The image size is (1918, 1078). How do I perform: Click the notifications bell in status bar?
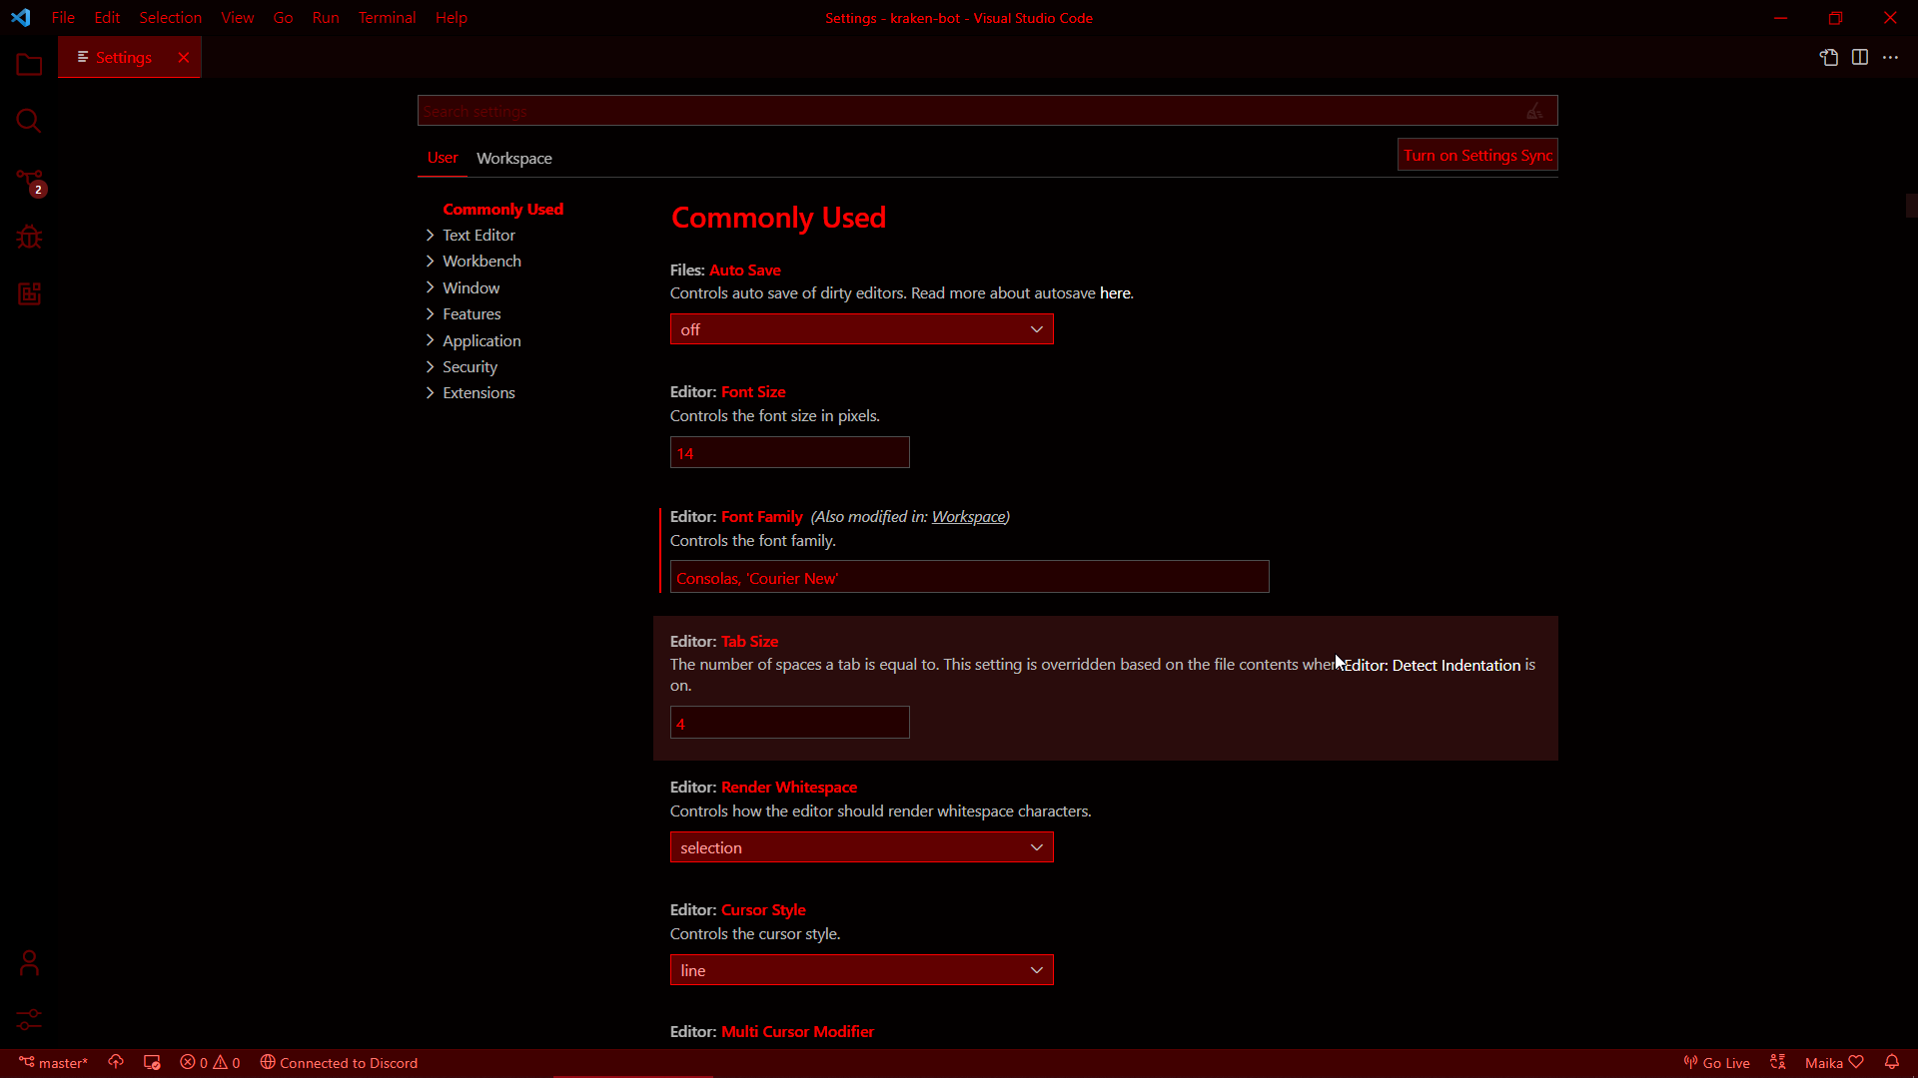[x=1891, y=1062]
